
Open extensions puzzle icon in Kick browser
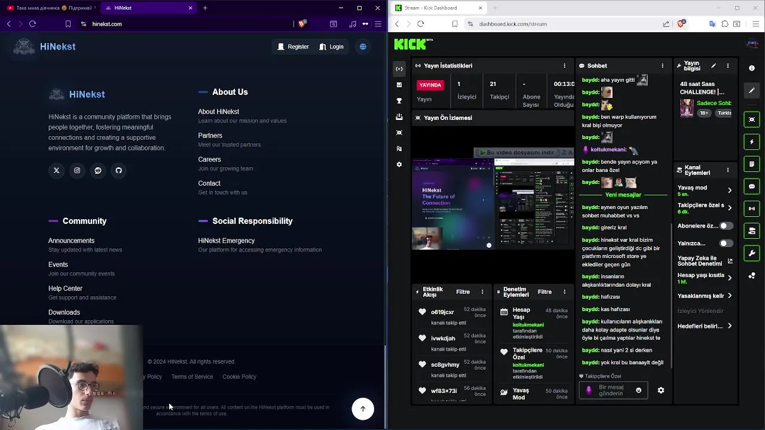click(x=724, y=24)
